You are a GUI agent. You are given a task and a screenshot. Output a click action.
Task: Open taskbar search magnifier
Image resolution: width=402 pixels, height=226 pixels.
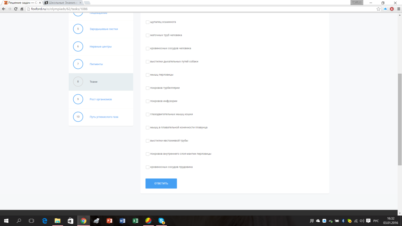[19, 221]
